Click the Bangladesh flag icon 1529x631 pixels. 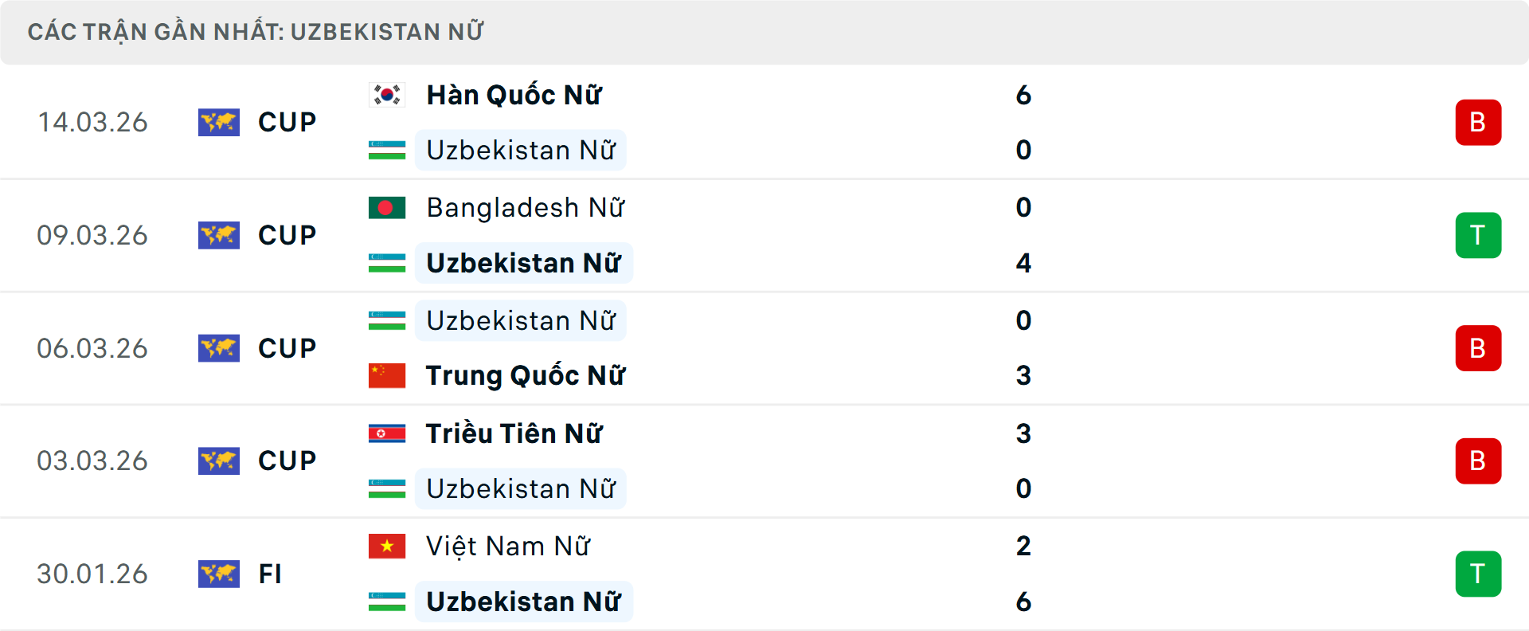pos(387,206)
